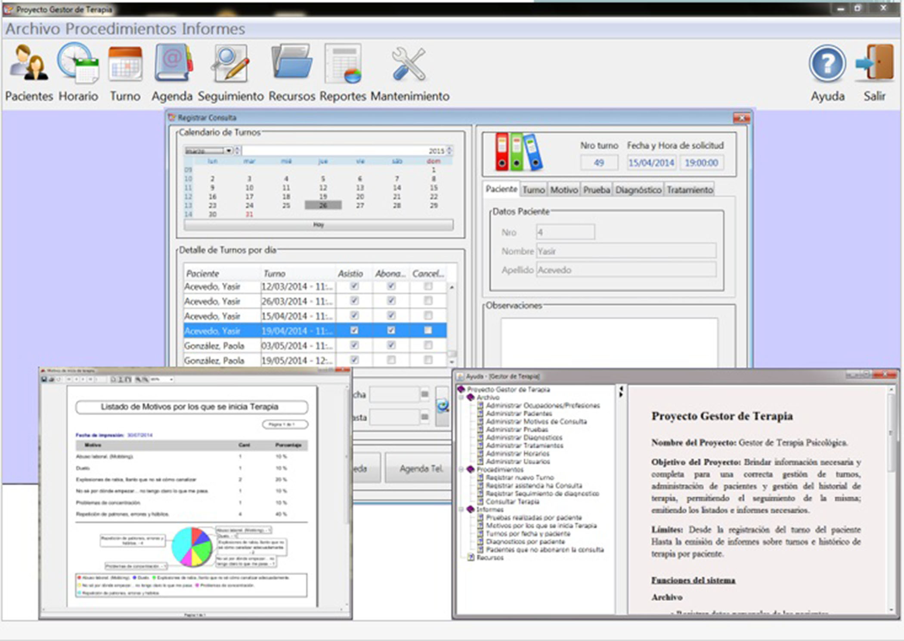Viewport: 904px width, 641px height.
Task: Open Mantenimiento wrench and screwdriver icon
Action: click(x=409, y=64)
